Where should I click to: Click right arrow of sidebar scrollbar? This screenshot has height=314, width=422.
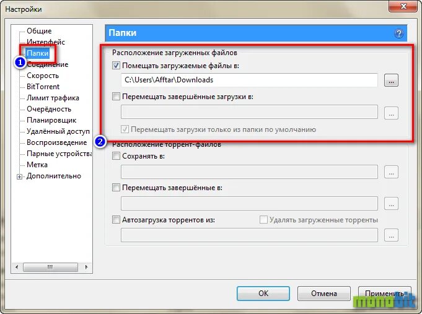click(86, 267)
